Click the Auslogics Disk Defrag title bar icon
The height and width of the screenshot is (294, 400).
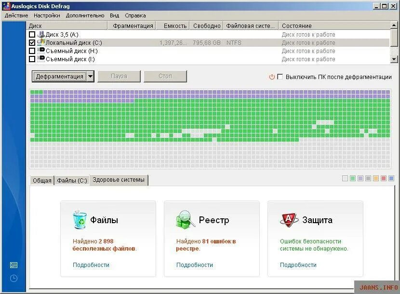[6, 6]
